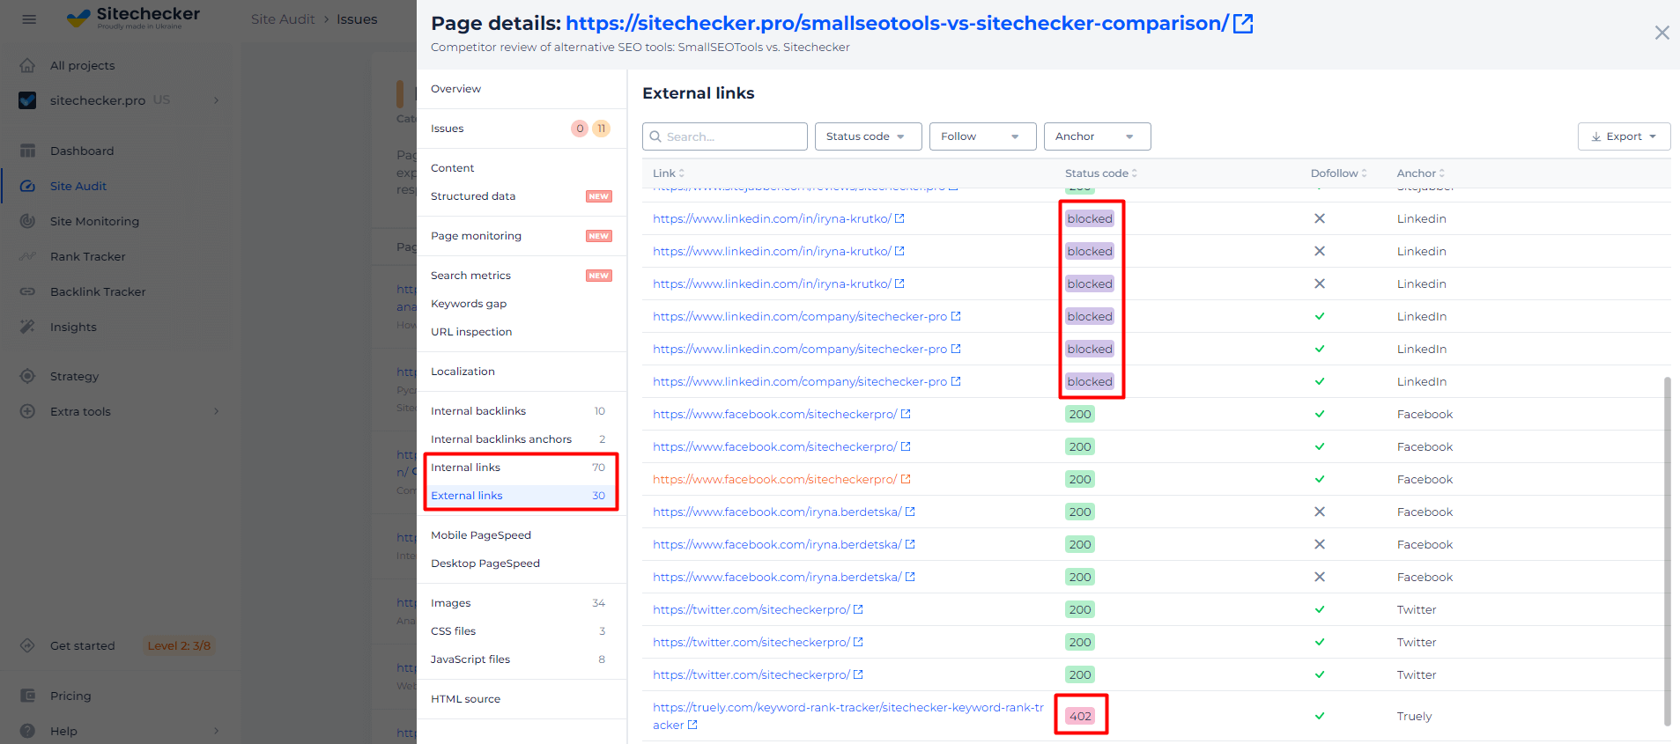This screenshot has height=744, width=1680.
Task: Click the Backlink Tracker sidebar icon
Action: click(x=28, y=291)
